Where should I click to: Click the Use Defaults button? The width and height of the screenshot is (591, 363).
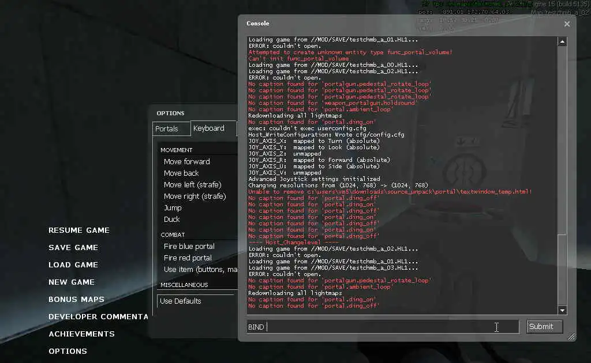195,301
